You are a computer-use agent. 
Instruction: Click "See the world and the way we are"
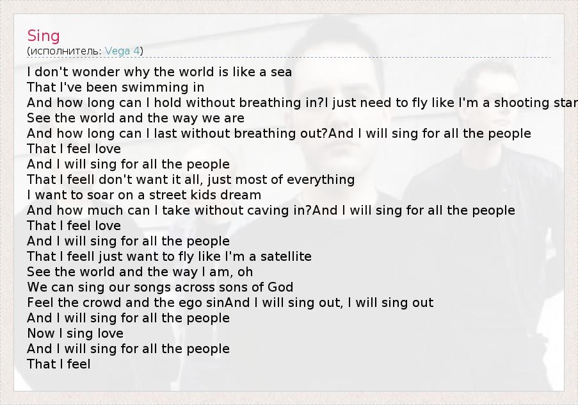136,118
